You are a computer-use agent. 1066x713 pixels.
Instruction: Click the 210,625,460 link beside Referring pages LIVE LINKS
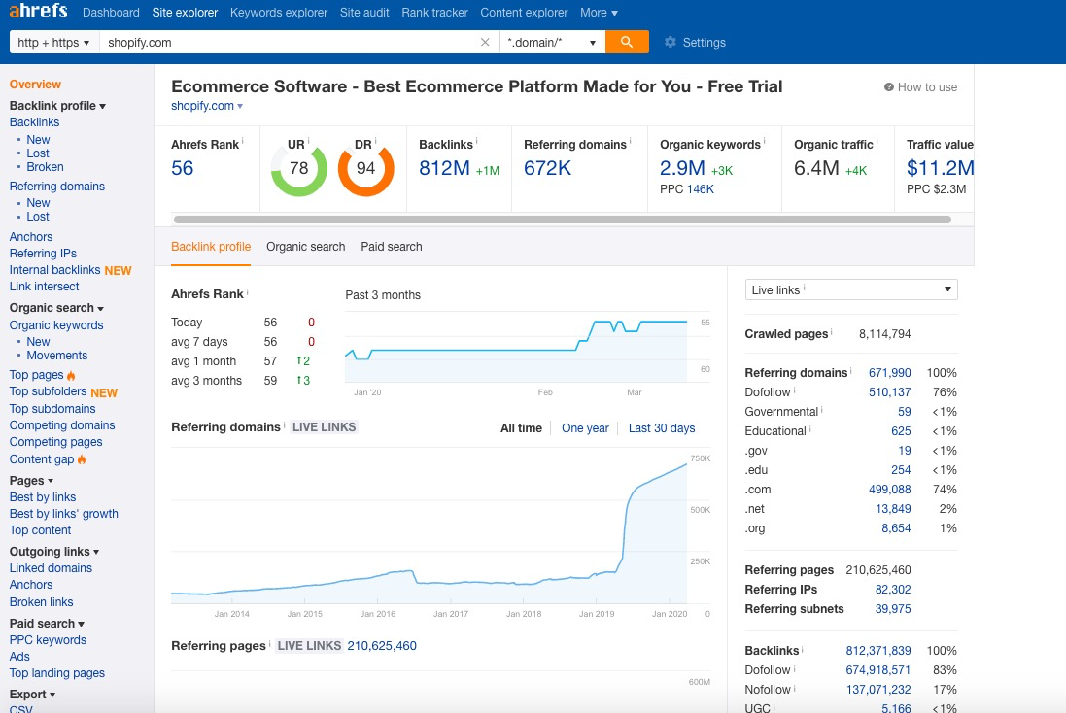click(x=382, y=646)
